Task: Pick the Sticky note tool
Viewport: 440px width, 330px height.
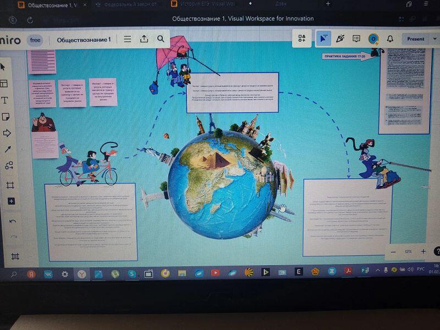Action: pos(5,117)
